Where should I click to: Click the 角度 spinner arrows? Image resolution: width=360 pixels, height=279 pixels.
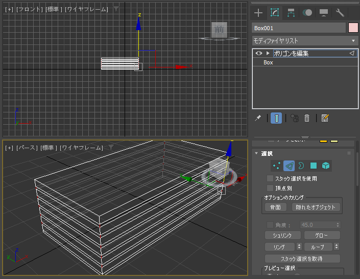point(338,225)
